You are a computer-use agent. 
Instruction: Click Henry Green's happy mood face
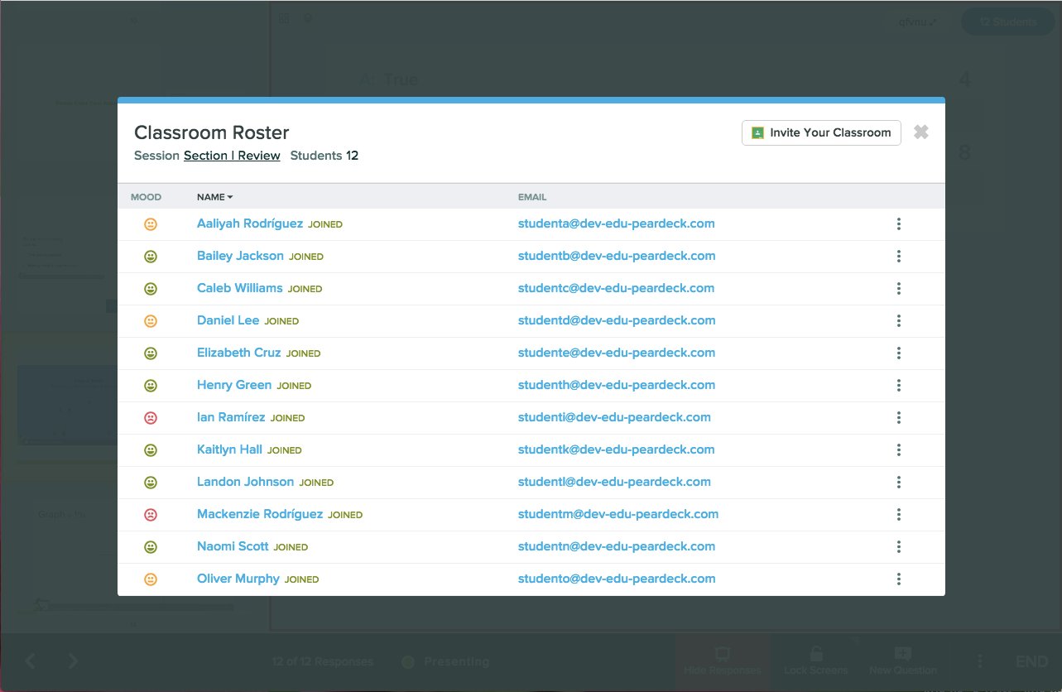[x=151, y=386]
